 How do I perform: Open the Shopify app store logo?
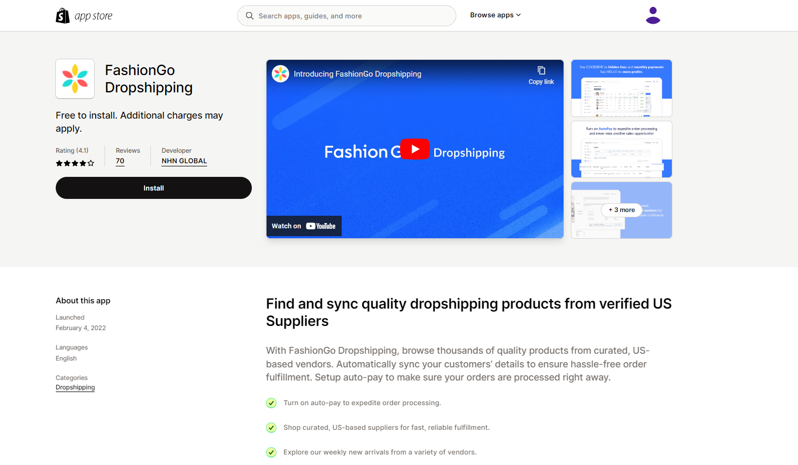[84, 16]
